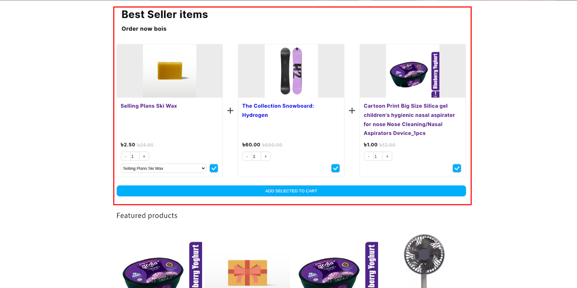Uncheck the Selling Plans Ski Wax checkbox

[x=213, y=168]
